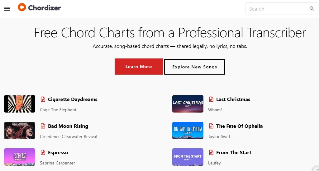The width and height of the screenshot is (319, 171).
Task: Select the Espresso song title
Action: click(x=58, y=153)
